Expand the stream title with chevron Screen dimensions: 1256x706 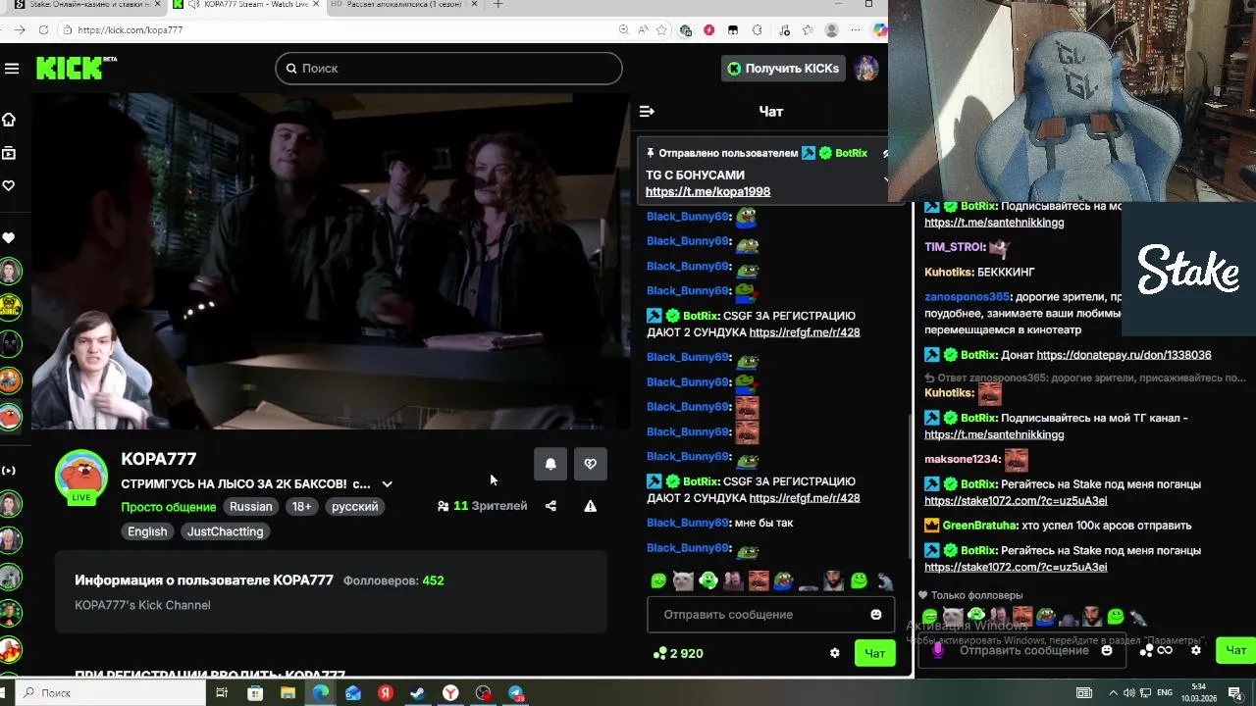point(387,484)
